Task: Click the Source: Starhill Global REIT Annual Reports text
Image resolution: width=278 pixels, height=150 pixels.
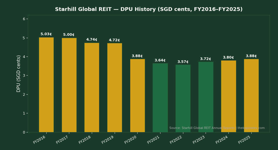Action: [x=202, y=128]
